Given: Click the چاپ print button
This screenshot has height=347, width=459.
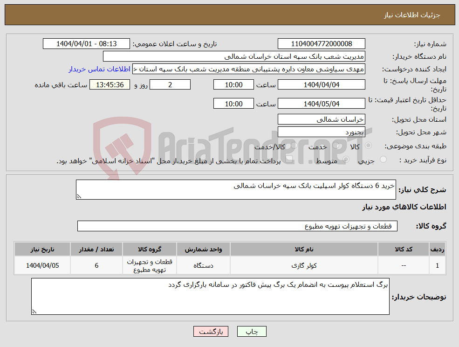Looking at the screenshot, I should (x=252, y=332).
